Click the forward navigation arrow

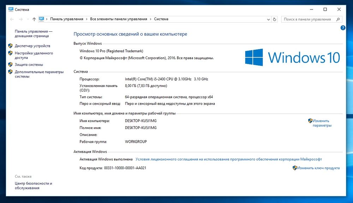(21, 19)
